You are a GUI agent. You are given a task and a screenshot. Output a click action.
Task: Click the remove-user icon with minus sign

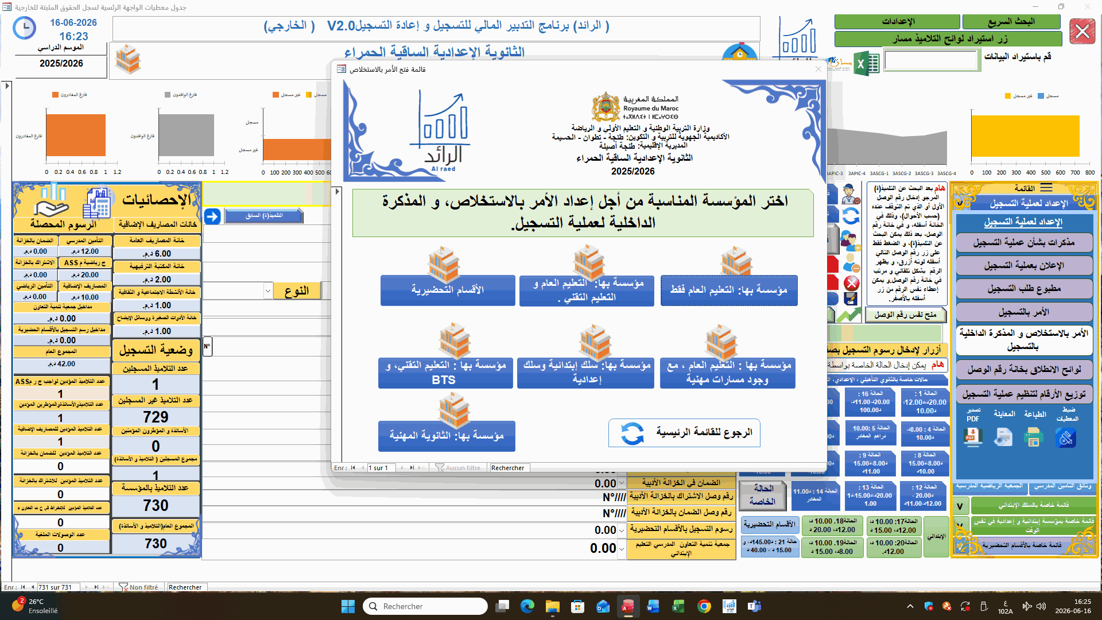(x=852, y=263)
